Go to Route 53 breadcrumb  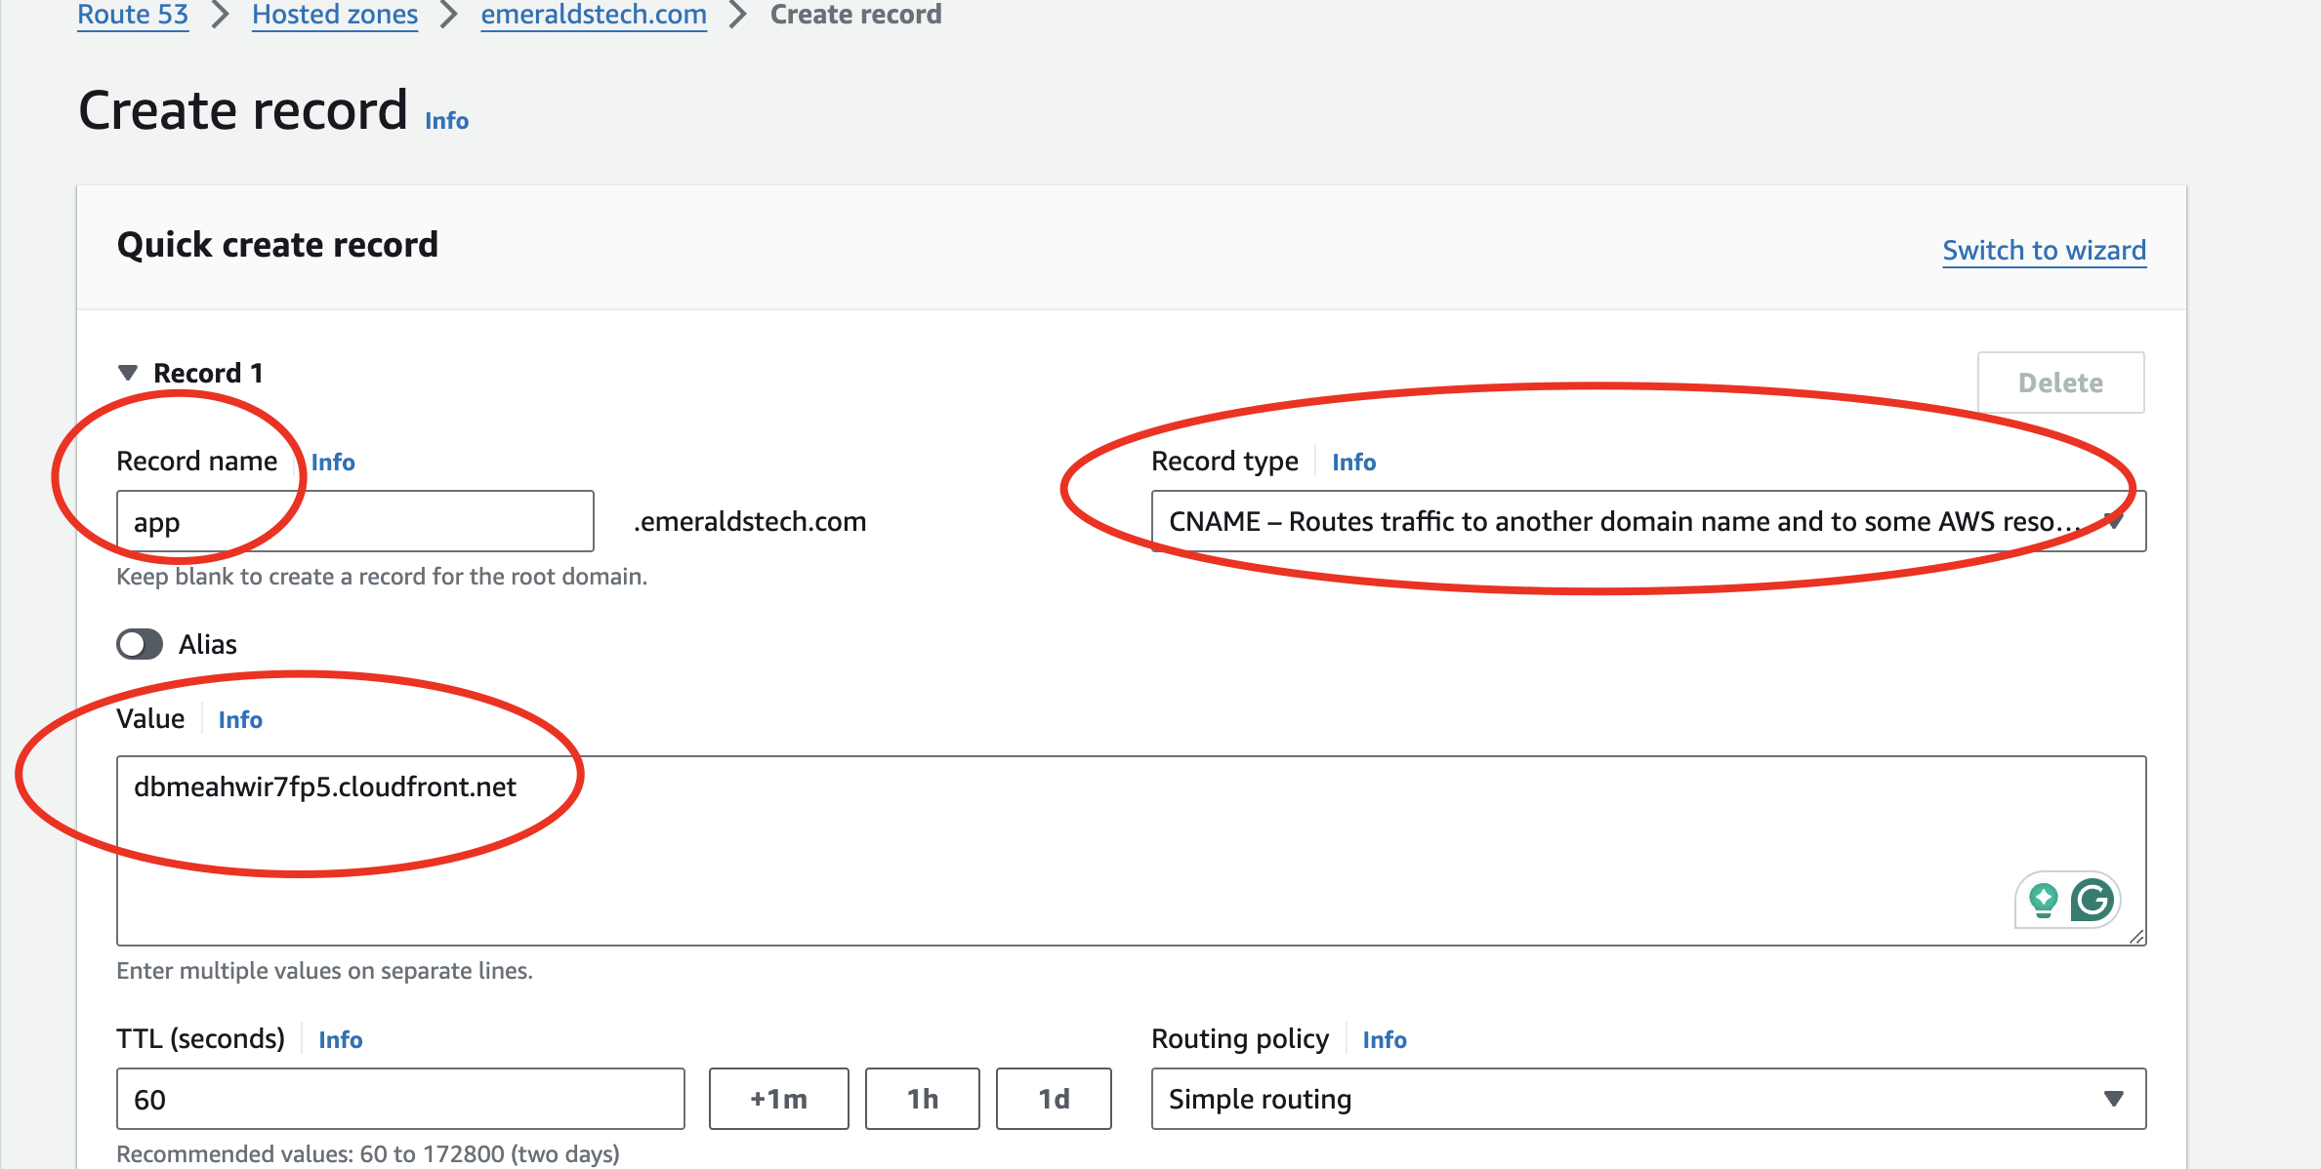pos(133,15)
